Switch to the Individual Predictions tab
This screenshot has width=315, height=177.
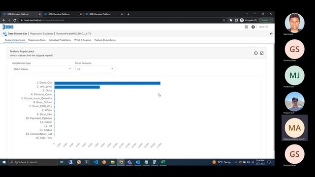[x=60, y=40]
